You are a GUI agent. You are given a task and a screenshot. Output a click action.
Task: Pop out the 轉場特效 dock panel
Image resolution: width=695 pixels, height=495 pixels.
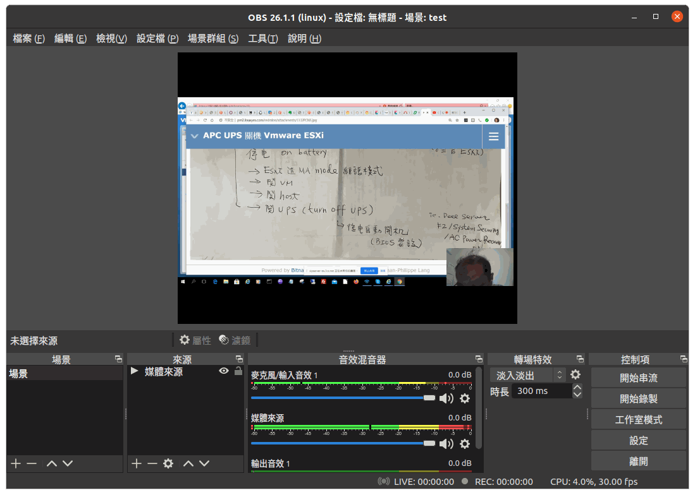pos(580,359)
